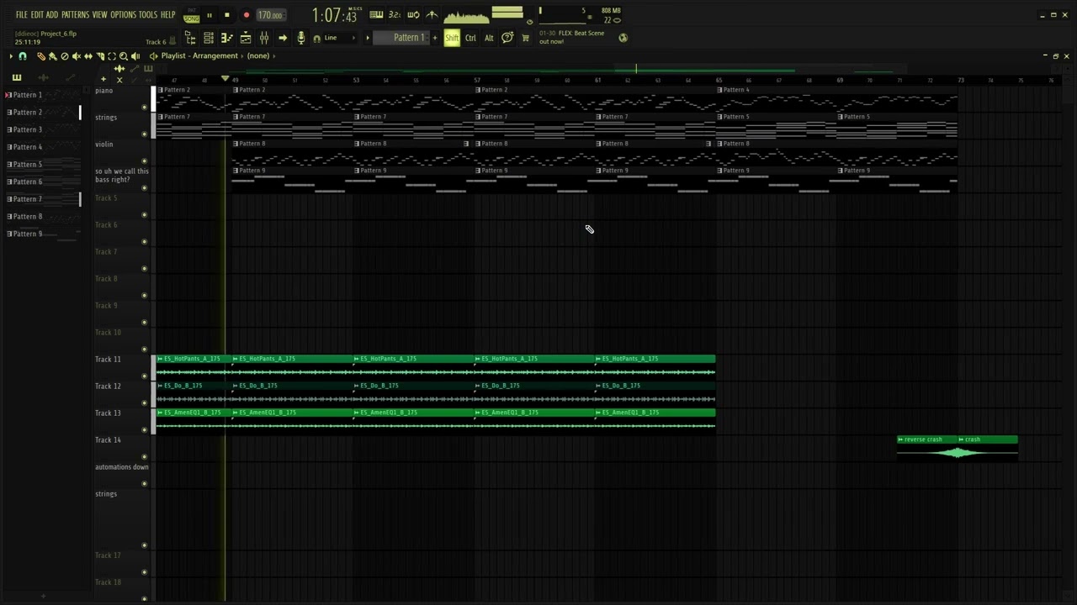Screen dimensions: 1077x605
Task: Mute the automations down track
Action: pos(144,484)
